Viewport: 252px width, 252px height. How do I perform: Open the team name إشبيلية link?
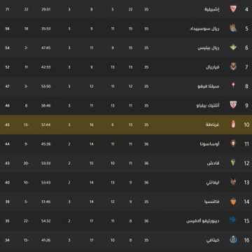pyautogui.click(x=212, y=9)
